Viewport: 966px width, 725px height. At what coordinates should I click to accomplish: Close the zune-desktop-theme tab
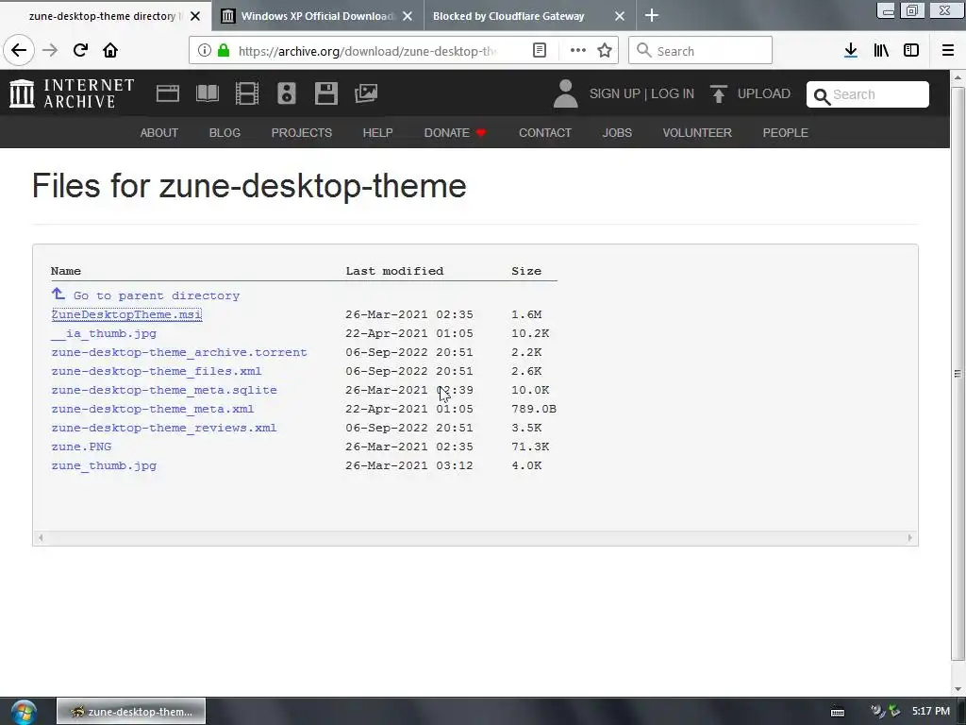click(195, 16)
